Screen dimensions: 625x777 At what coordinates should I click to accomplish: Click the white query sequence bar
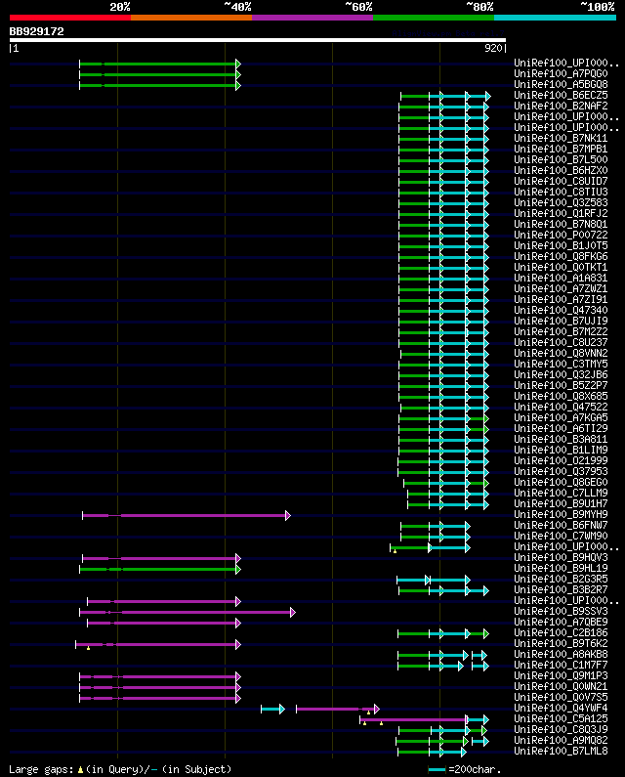pyautogui.click(x=258, y=40)
